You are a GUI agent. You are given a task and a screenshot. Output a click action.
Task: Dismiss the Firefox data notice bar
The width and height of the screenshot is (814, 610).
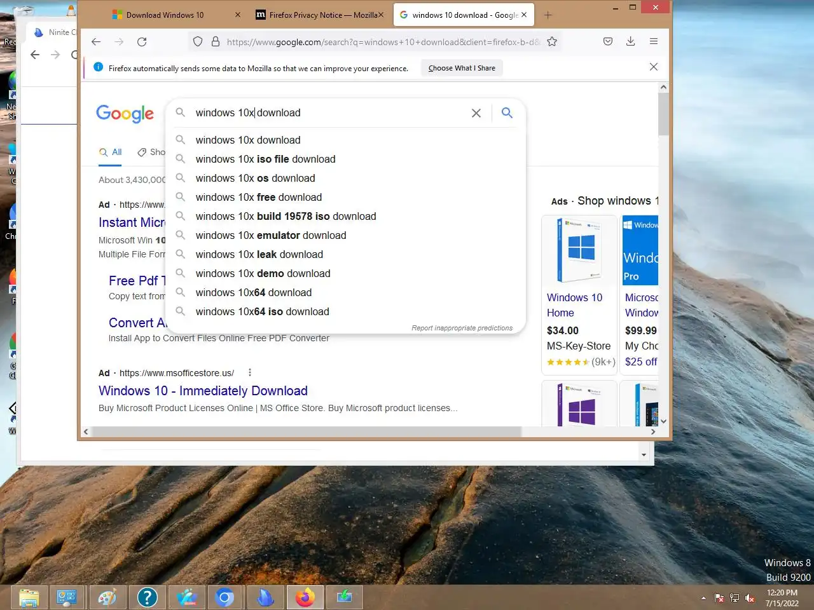pos(654,67)
